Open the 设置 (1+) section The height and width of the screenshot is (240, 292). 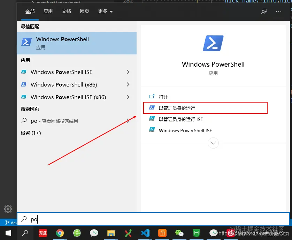tap(31, 133)
